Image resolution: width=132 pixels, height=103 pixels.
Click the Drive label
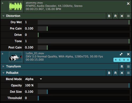pos(18,35)
